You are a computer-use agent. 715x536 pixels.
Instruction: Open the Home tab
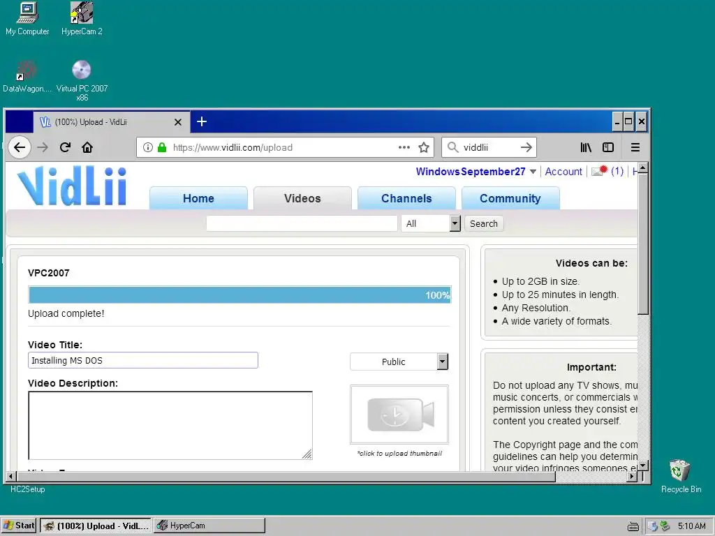[198, 198]
